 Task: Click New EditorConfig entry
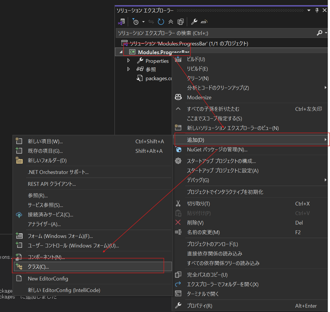click(x=93, y=278)
